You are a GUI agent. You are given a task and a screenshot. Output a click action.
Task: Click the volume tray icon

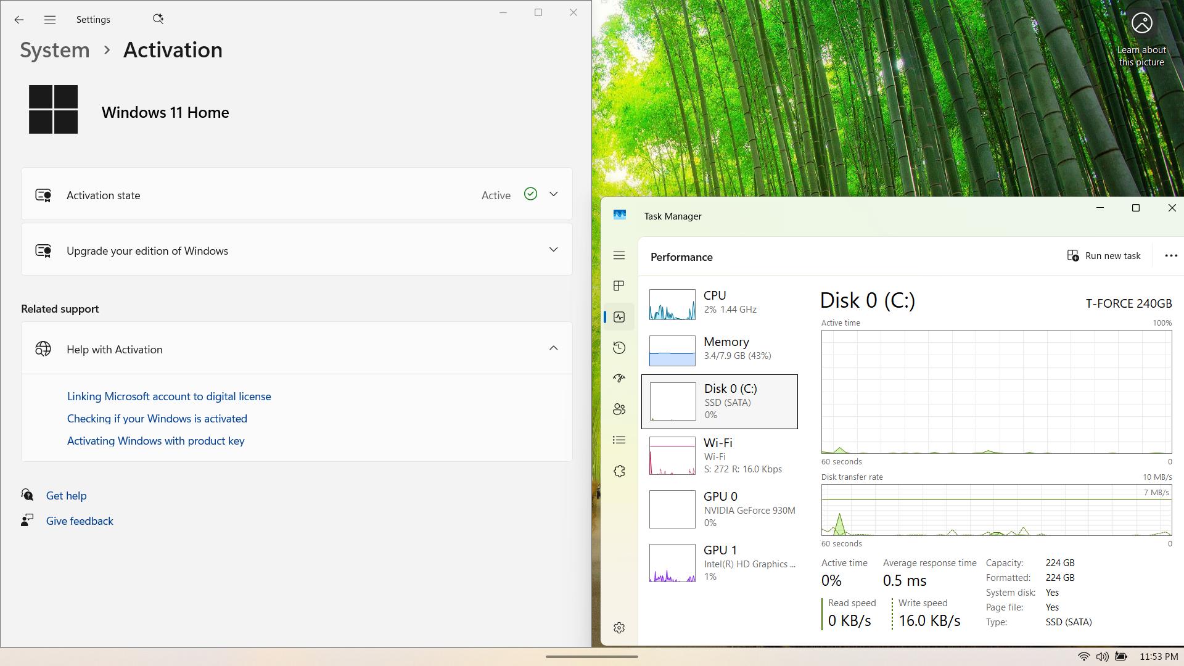(1102, 657)
